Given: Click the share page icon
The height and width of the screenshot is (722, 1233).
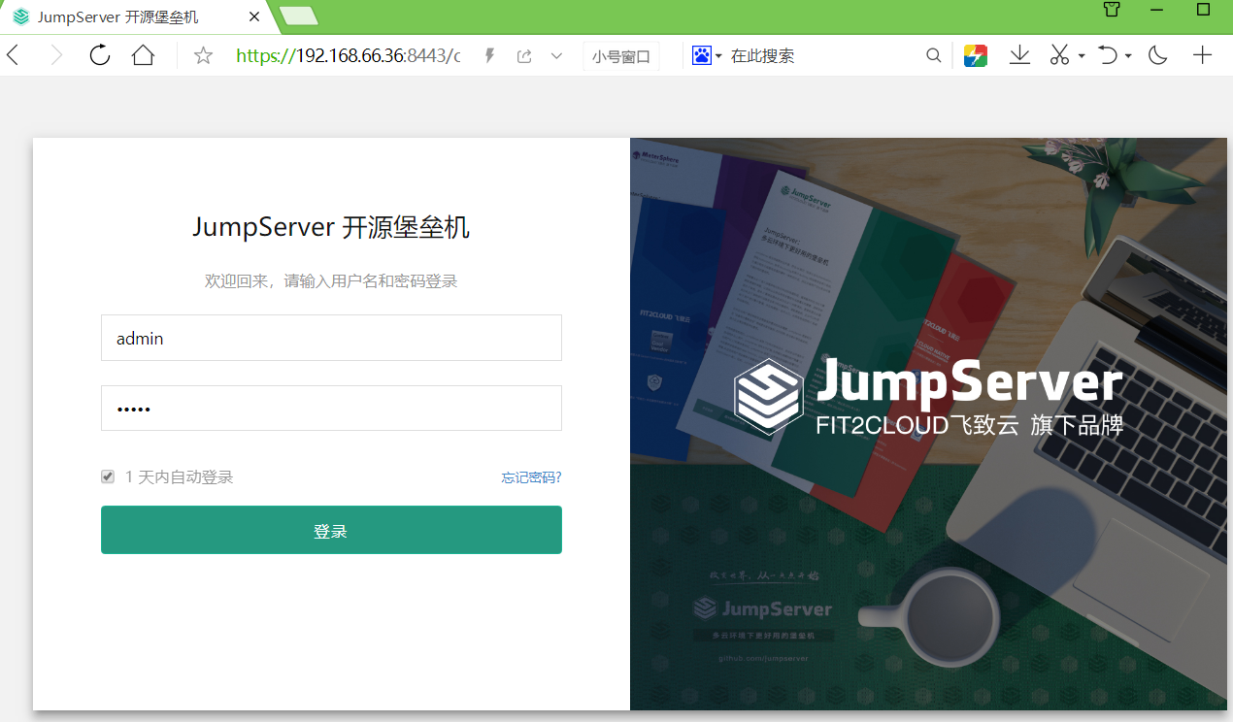Looking at the screenshot, I should 524,56.
